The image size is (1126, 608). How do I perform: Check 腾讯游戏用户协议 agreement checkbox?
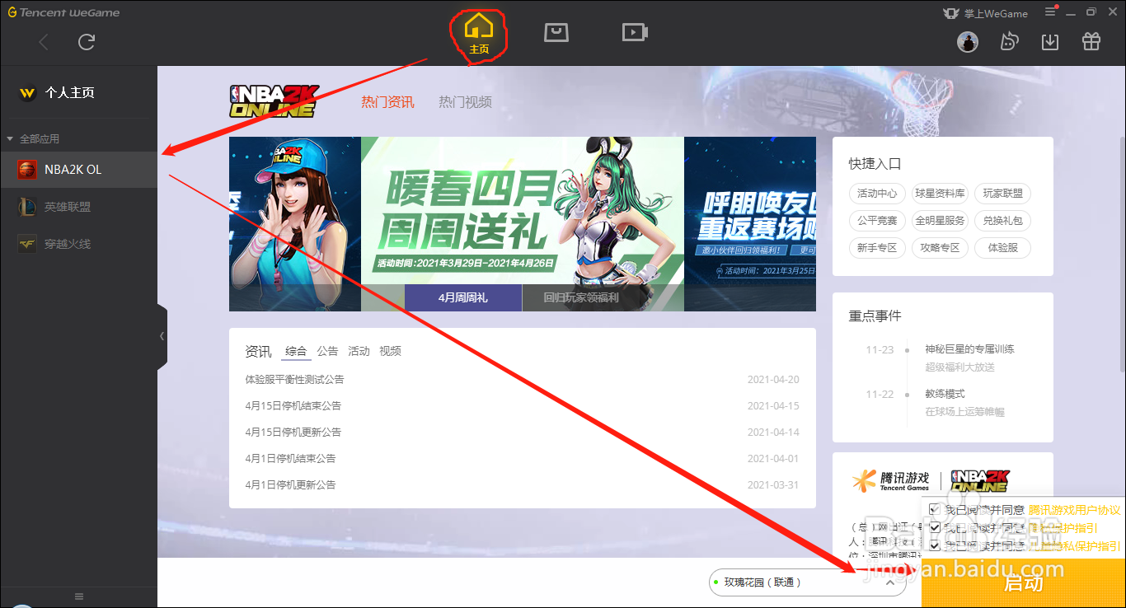[934, 510]
